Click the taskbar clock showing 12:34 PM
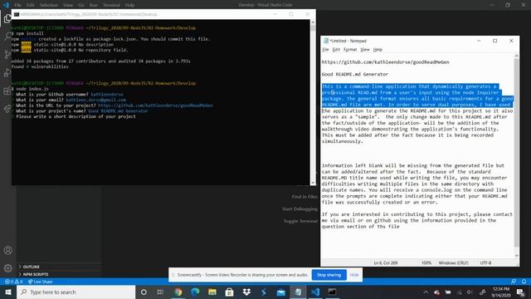 pyautogui.click(x=501, y=292)
